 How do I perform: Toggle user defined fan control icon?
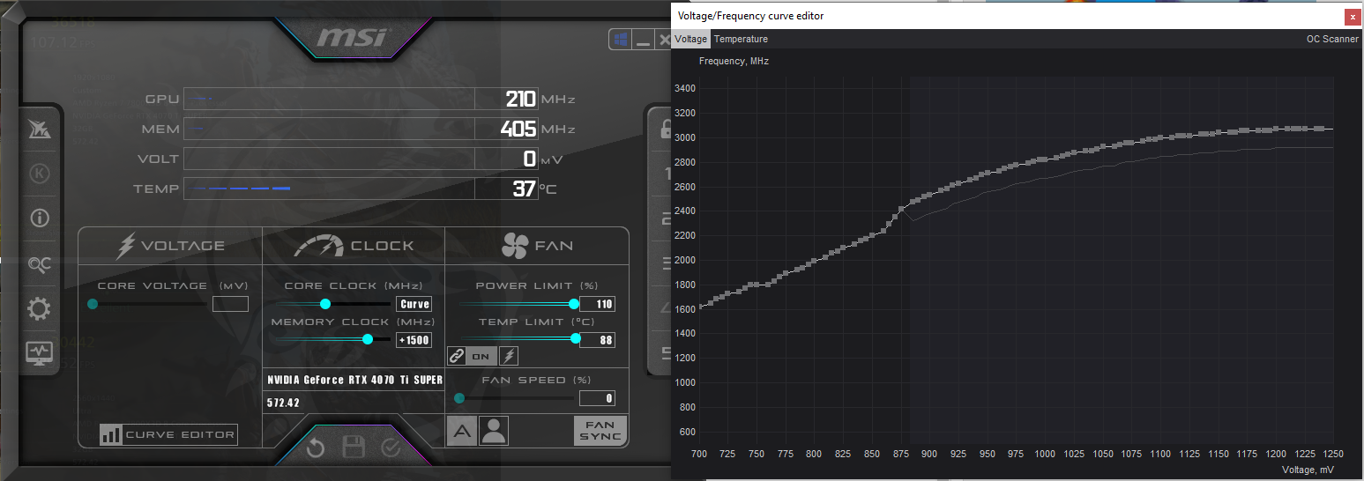pyautogui.click(x=494, y=431)
